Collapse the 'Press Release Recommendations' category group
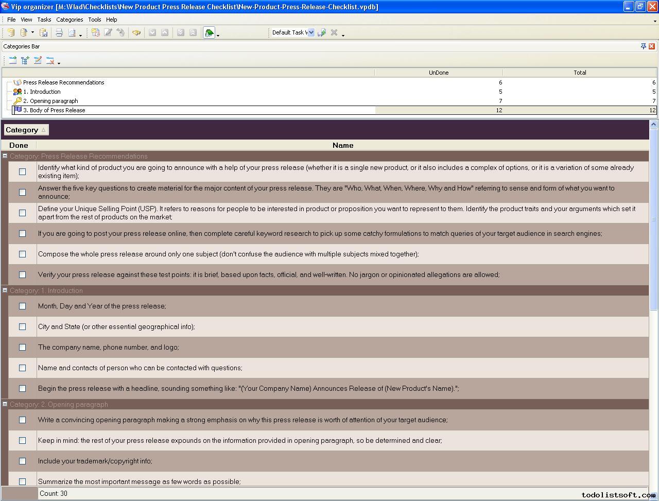 tap(5, 156)
